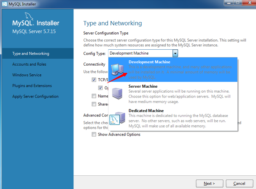Go to Accounts and Roles step
This screenshot has height=189, width=256.
tap(29, 64)
